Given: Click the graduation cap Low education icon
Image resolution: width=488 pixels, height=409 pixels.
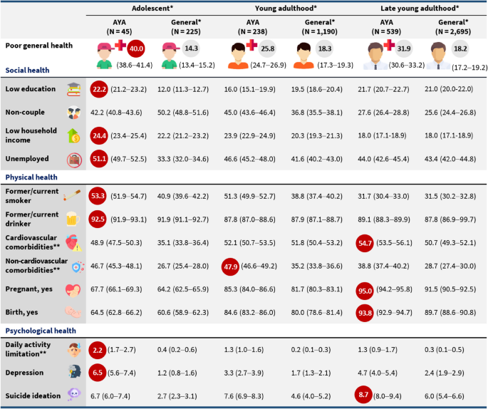Looking at the screenshot, I should click(74, 90).
